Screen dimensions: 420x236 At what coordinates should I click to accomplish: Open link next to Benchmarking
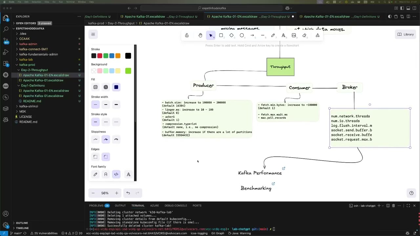pos(273,184)
